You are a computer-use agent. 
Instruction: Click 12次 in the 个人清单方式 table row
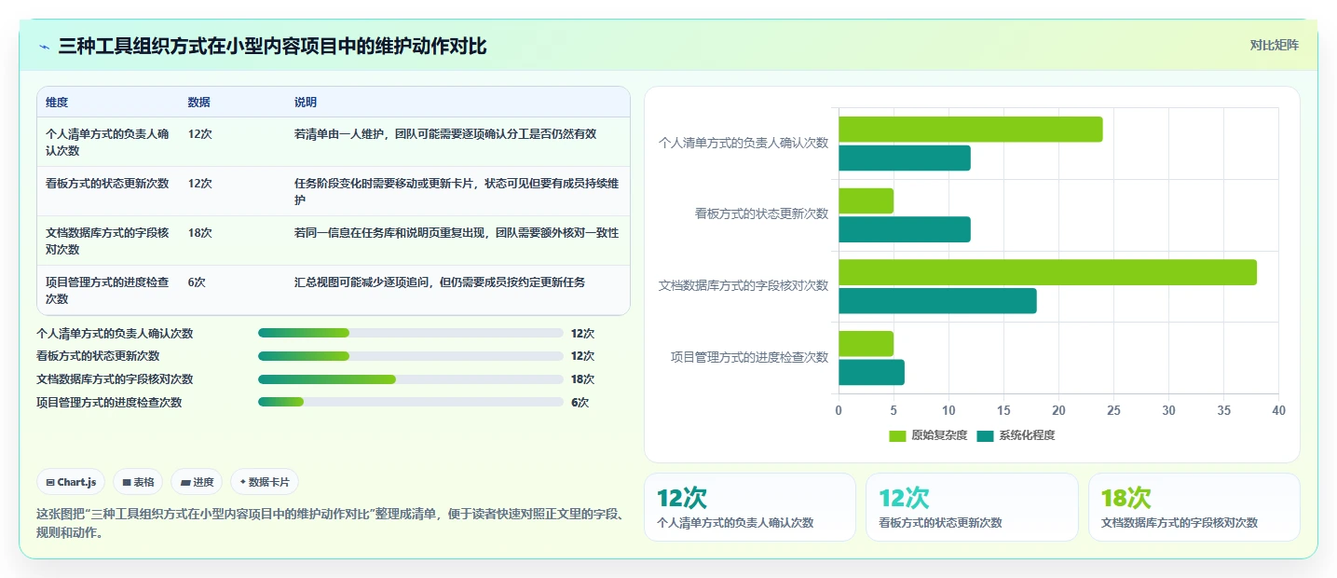point(199,134)
